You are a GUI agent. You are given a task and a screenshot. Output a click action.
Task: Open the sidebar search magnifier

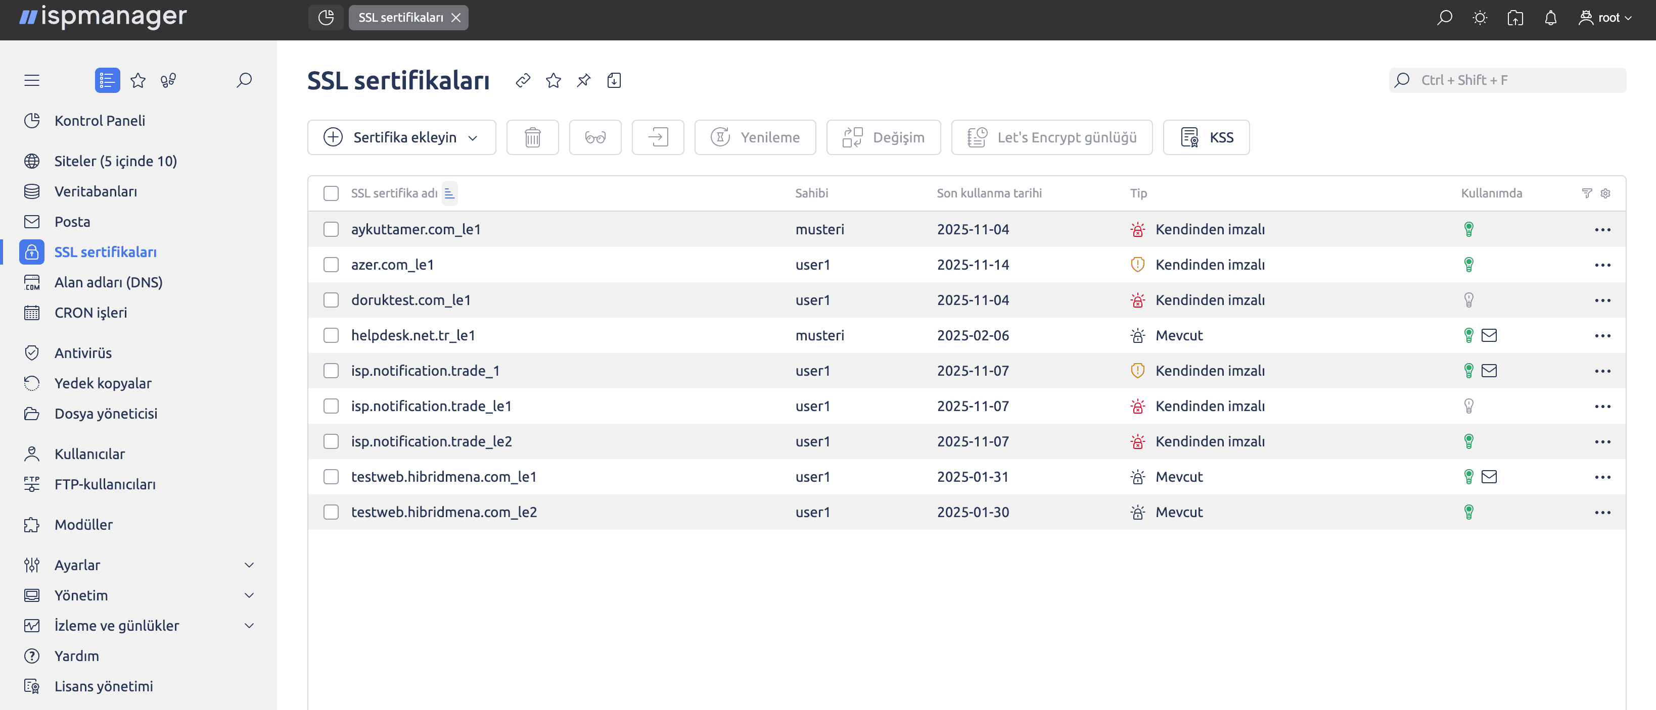click(x=244, y=80)
